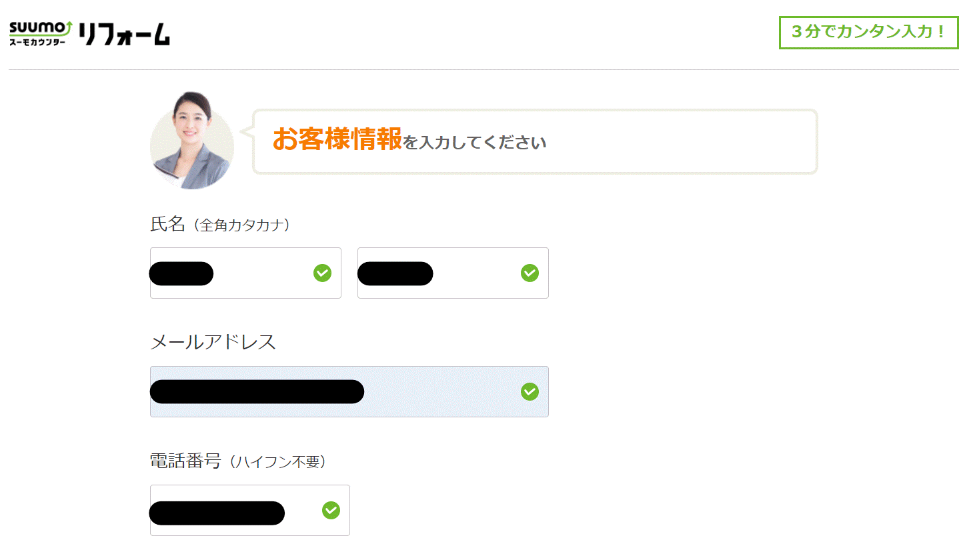The image size is (979, 554).
Task: Click the スーモカウンター subtitle text
Action: (x=37, y=42)
